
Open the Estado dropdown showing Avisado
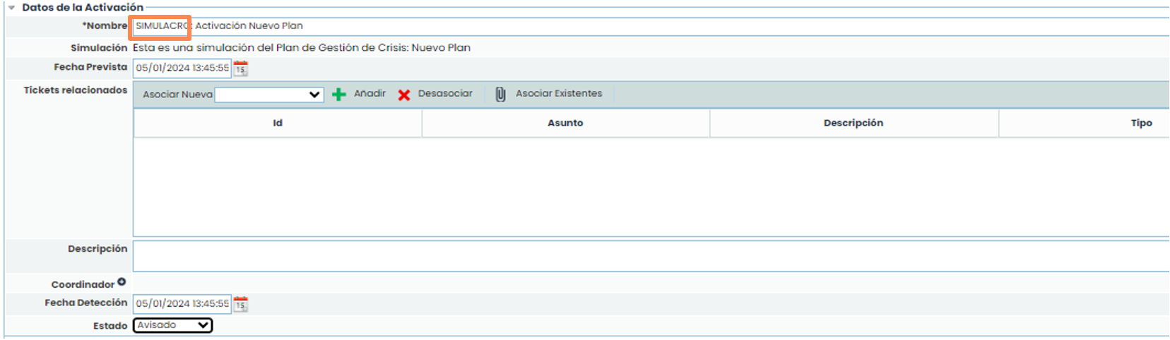click(172, 325)
